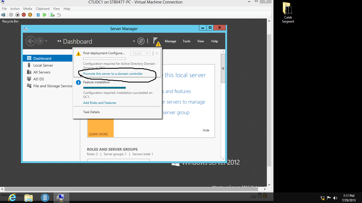The height and width of the screenshot is (203, 362).
Task: Click the Feature installation progress bar
Action: pyautogui.click(x=104, y=87)
